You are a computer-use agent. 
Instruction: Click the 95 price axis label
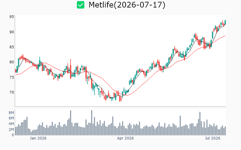point(12,17)
